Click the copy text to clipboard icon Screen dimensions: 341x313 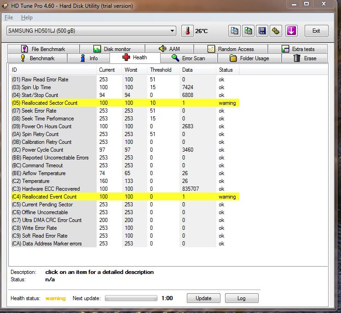234,31
